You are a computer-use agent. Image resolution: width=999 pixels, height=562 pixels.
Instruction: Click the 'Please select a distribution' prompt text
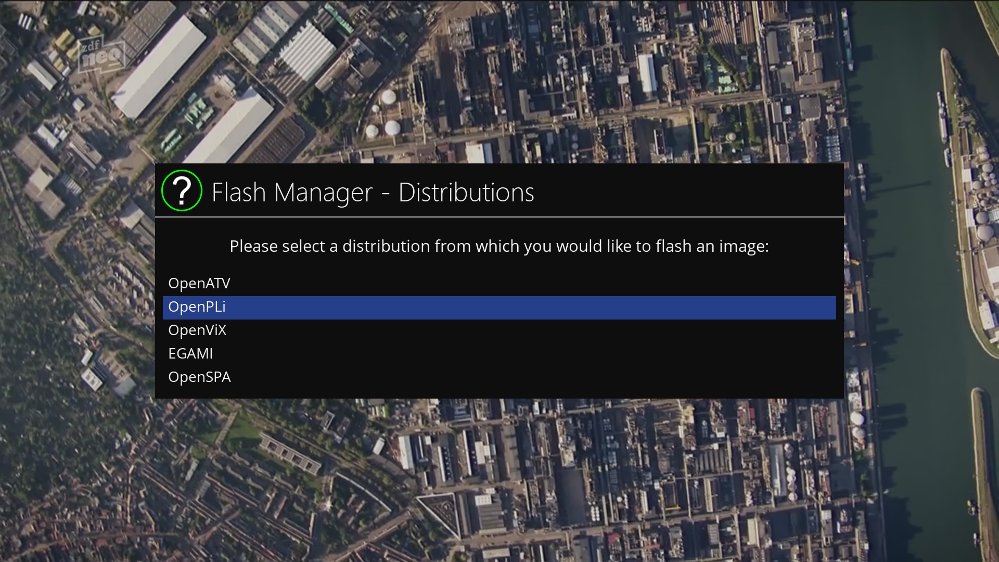pyautogui.click(x=499, y=246)
